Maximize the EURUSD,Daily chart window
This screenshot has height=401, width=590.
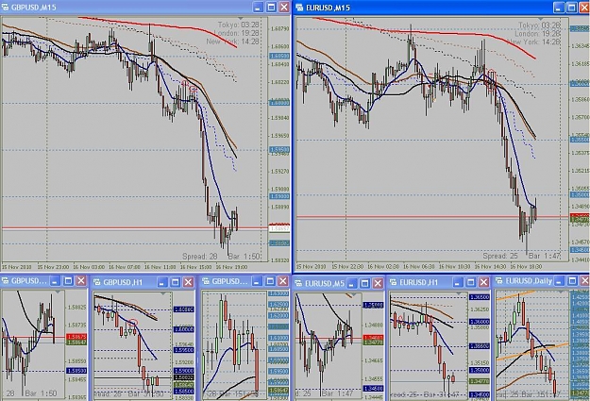click(572, 280)
